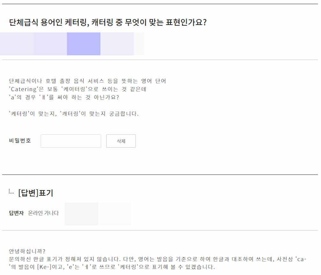Click the question title about 케터링, 캐터링
This screenshot has width=321, height=275.
point(108,22)
